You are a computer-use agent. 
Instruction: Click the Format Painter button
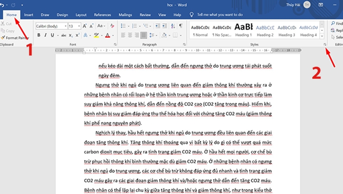pos(15,38)
